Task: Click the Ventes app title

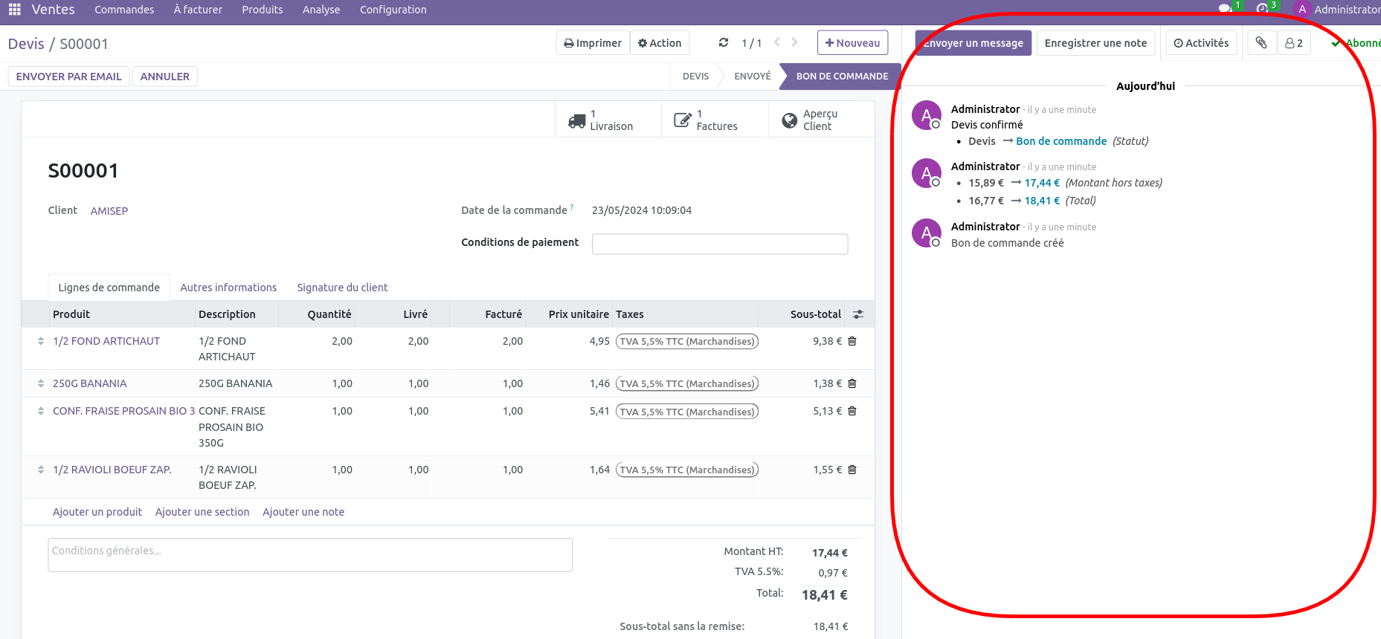Action: pos(53,10)
